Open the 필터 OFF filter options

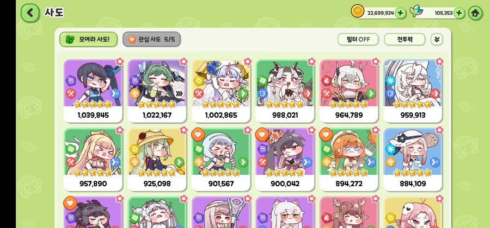358,40
